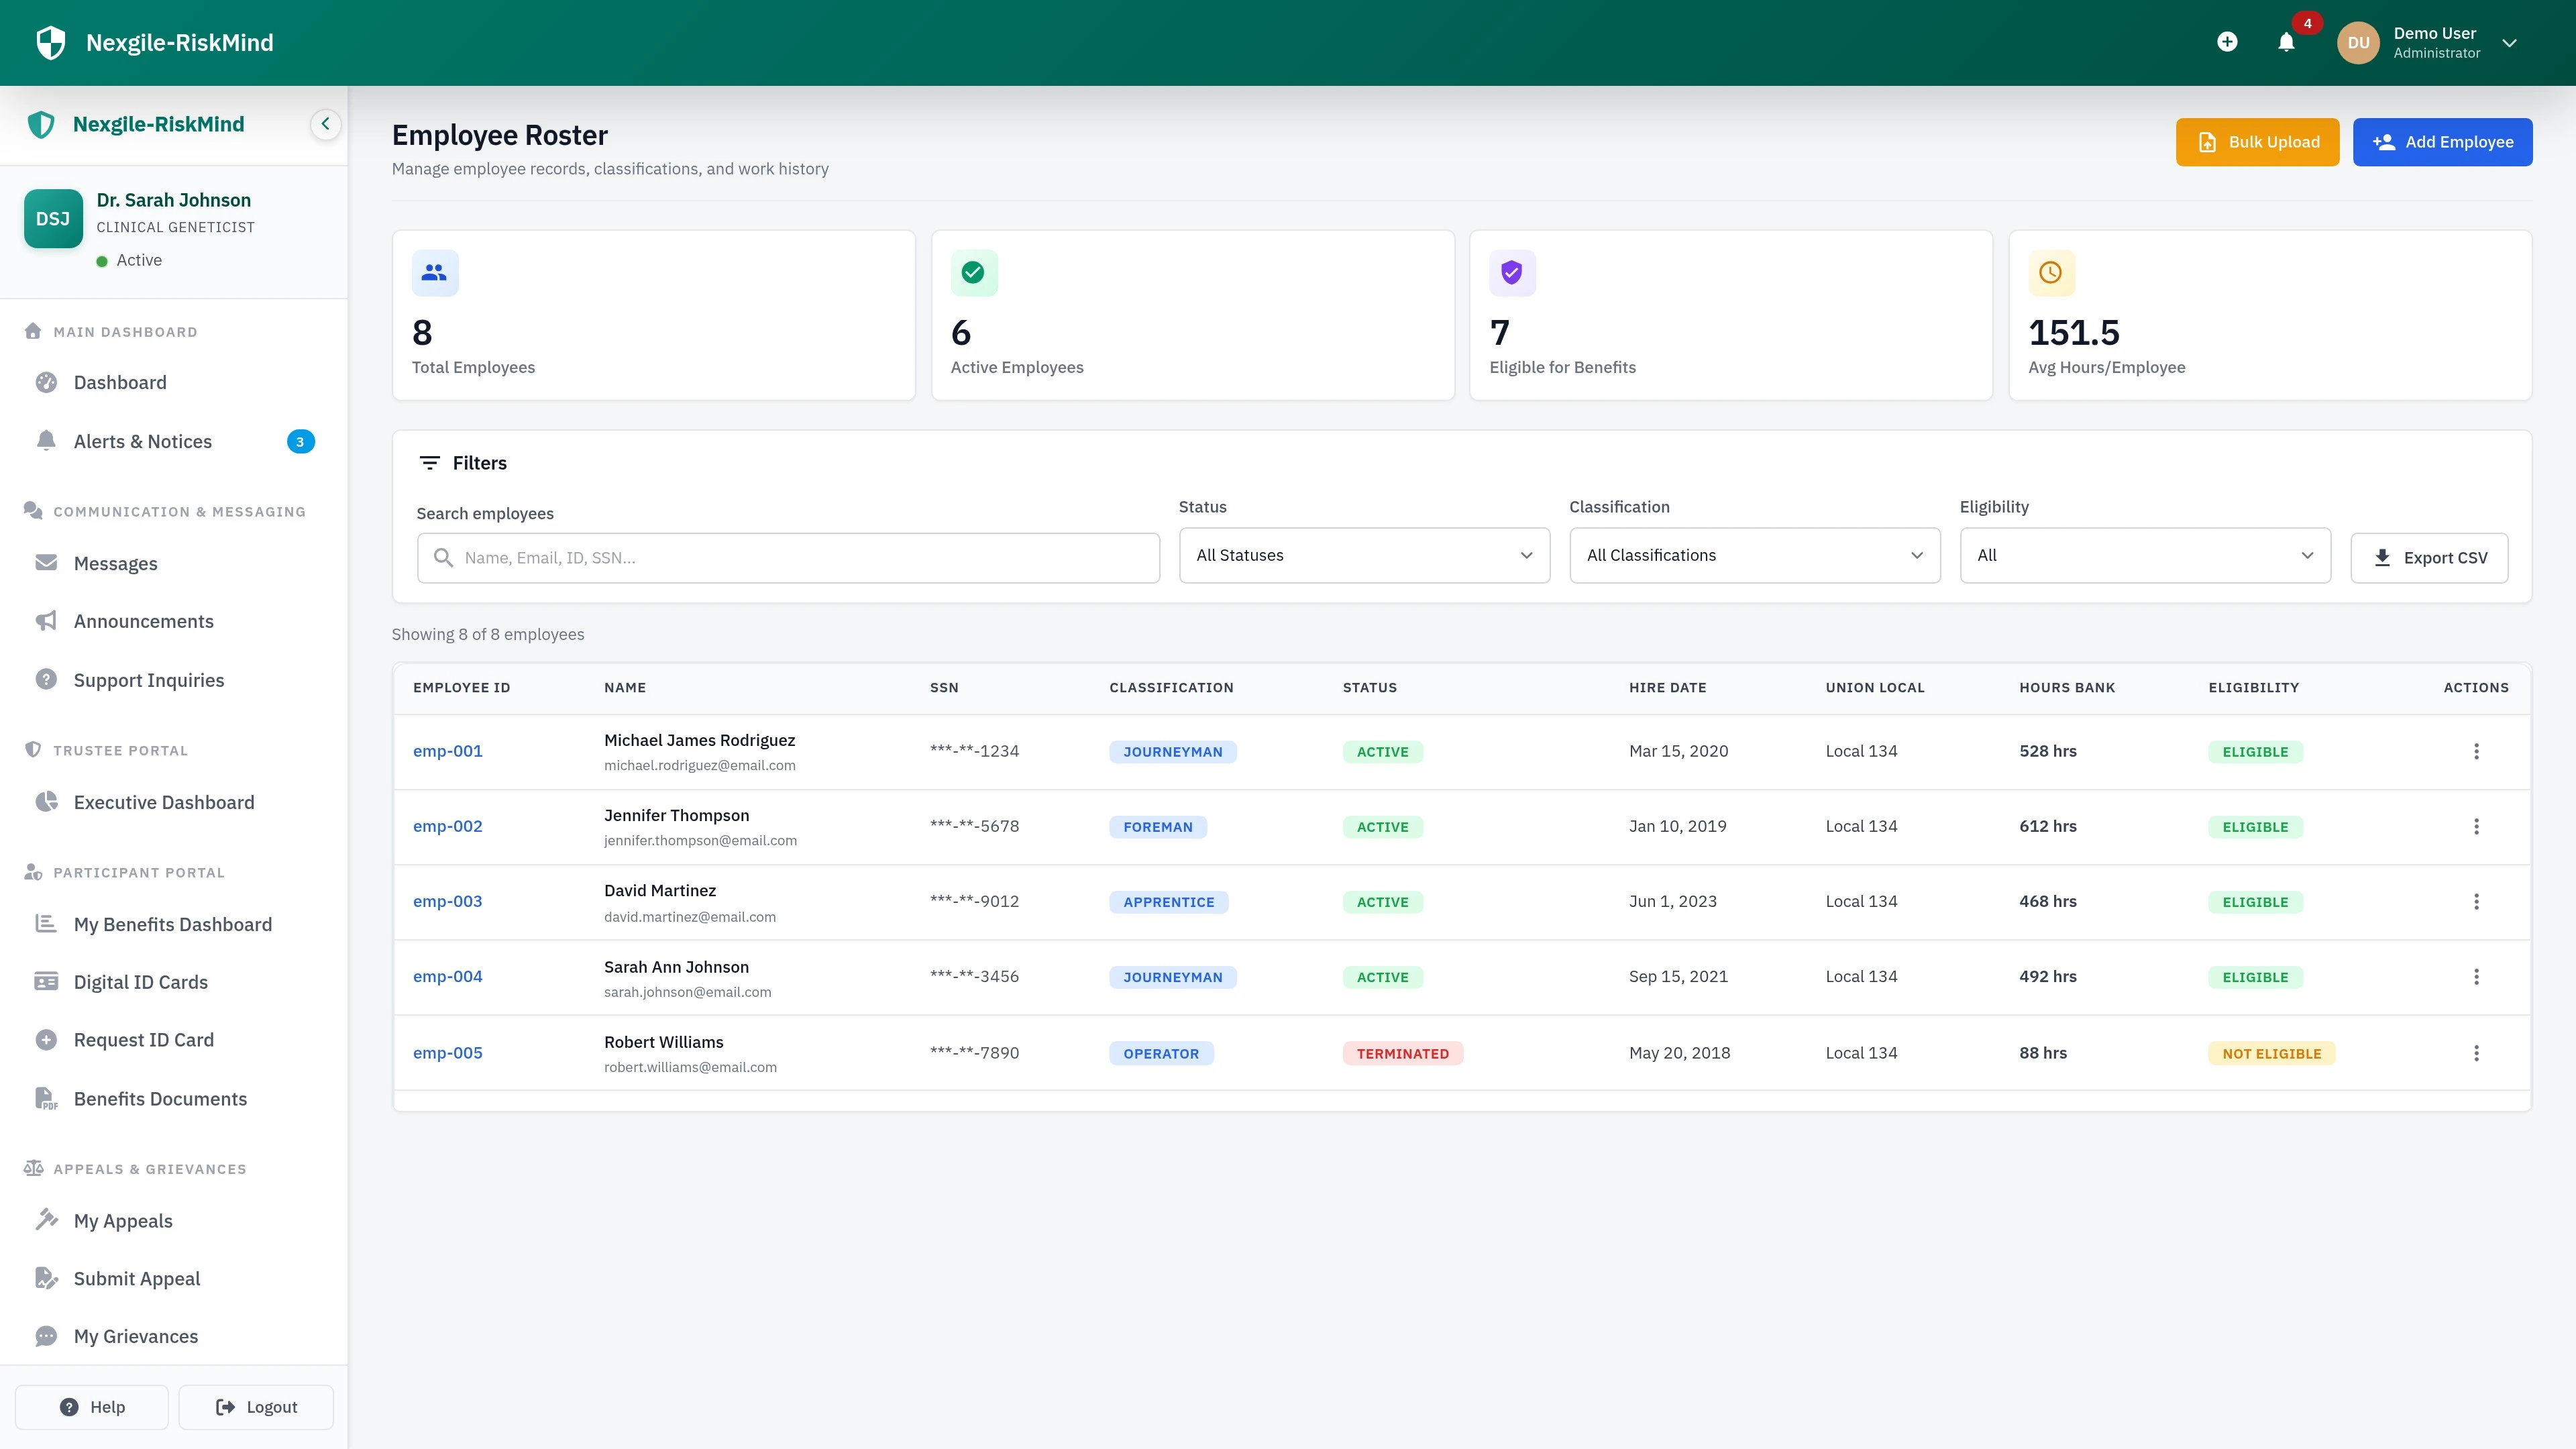Open the actions menu for Jennifer Thompson
This screenshot has height=1449, width=2576.
point(2477,826)
